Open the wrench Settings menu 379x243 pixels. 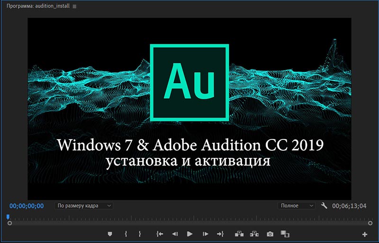324,206
